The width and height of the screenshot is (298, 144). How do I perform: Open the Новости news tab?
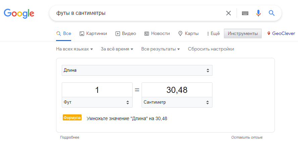point(157,34)
